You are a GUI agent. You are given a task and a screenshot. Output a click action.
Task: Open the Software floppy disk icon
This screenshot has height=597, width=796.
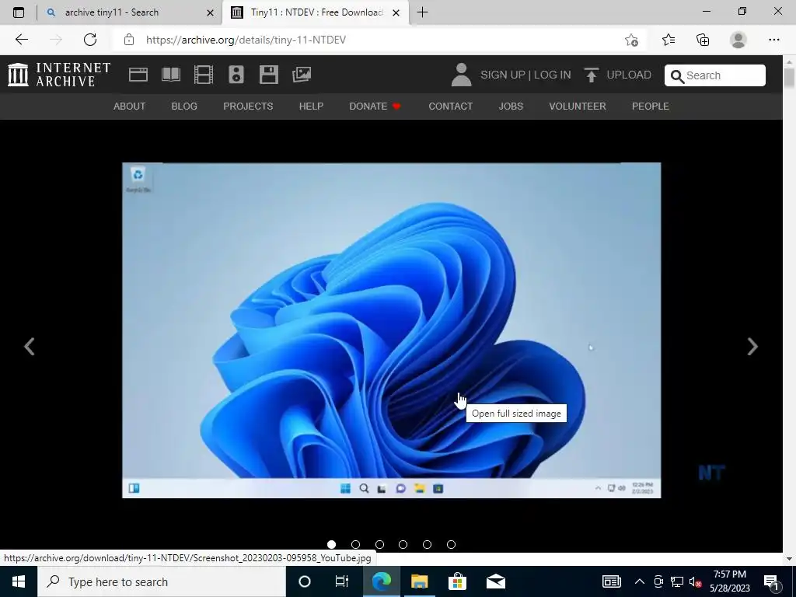coord(268,75)
